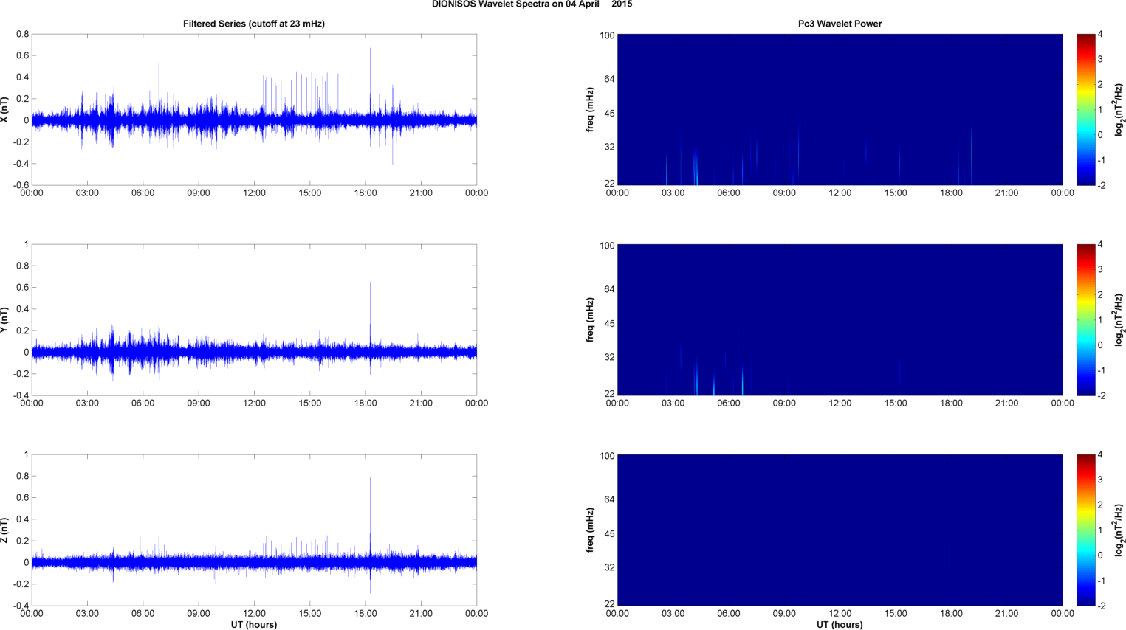This screenshot has height=630, width=1126.
Task: Click the Z (nT) axis label
Action: coord(4,530)
